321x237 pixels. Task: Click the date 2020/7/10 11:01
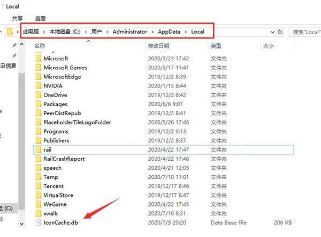pyautogui.click(x=169, y=177)
